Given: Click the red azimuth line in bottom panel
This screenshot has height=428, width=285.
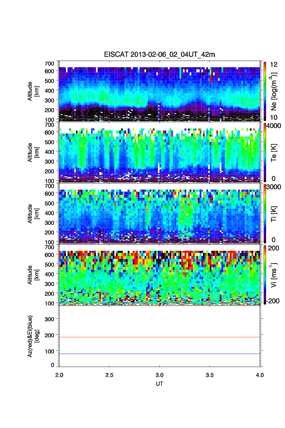Looking at the screenshot, I should [159, 337].
